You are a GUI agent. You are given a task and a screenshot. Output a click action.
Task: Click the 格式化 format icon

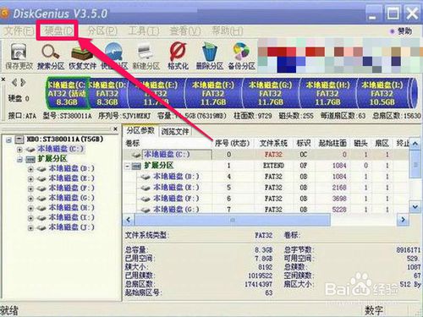pos(178,56)
